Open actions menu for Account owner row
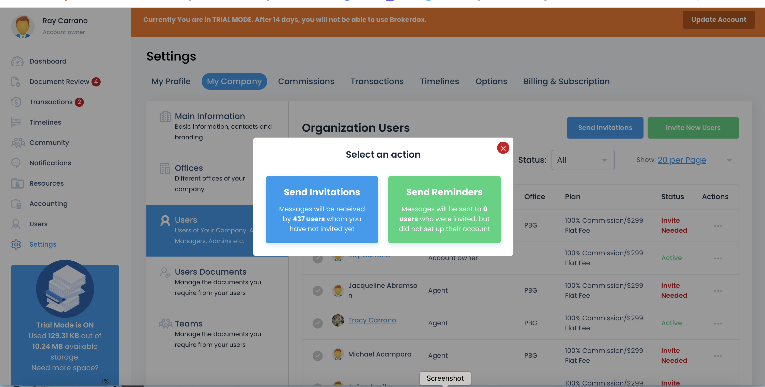Image resolution: width=765 pixels, height=387 pixels. pyautogui.click(x=718, y=258)
